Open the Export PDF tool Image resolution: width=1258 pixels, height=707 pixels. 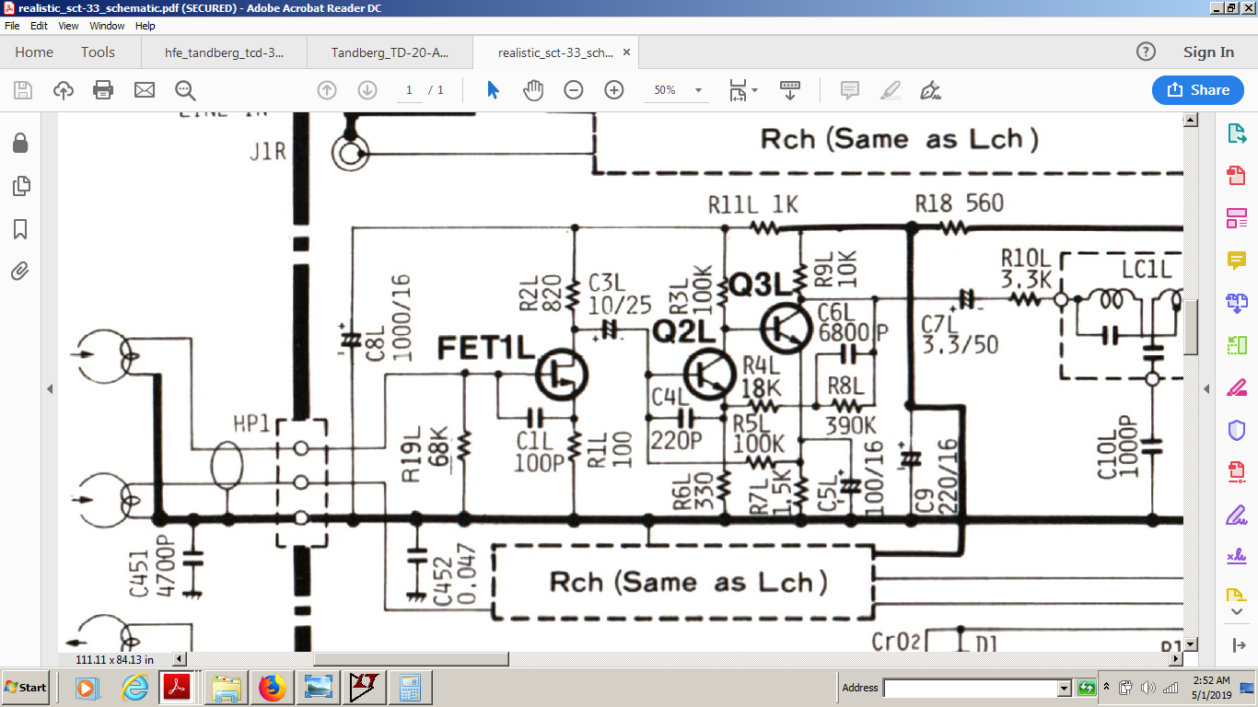pos(1237,134)
